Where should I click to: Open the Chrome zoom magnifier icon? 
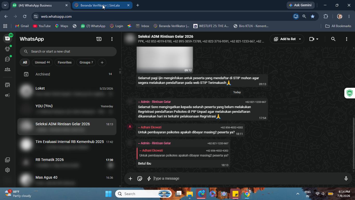[304, 16]
